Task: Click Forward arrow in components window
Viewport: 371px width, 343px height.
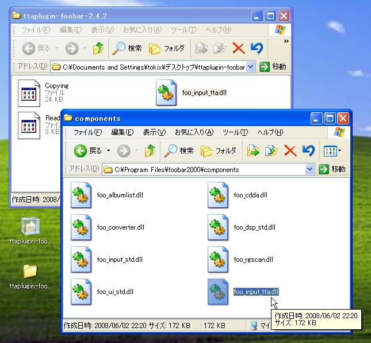Action: coord(124,151)
